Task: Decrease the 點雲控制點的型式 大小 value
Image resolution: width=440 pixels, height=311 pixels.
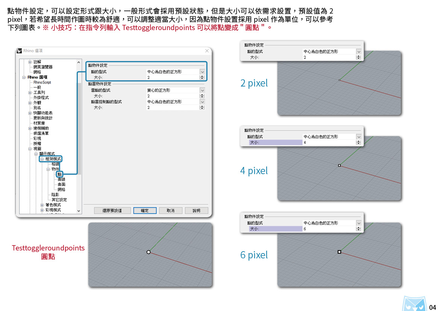Action: pyautogui.click(x=202, y=109)
